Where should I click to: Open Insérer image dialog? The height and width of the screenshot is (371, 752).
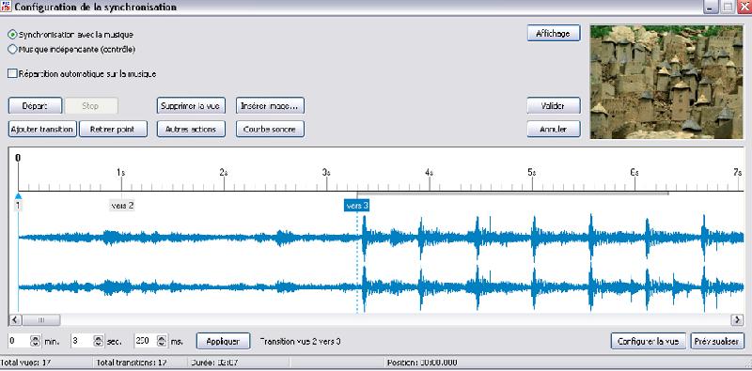[x=270, y=106]
